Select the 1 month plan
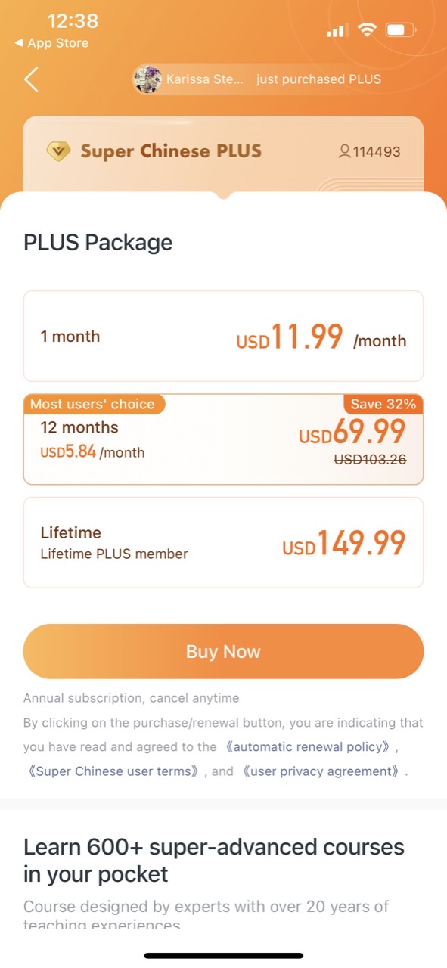Viewport: 447px width, 968px height. click(x=223, y=336)
